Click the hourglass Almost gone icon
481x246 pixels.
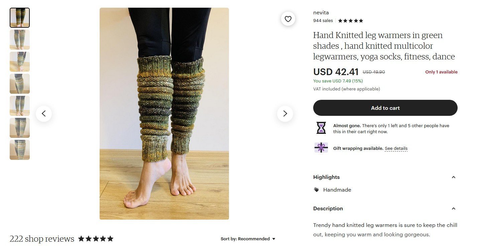click(x=321, y=128)
